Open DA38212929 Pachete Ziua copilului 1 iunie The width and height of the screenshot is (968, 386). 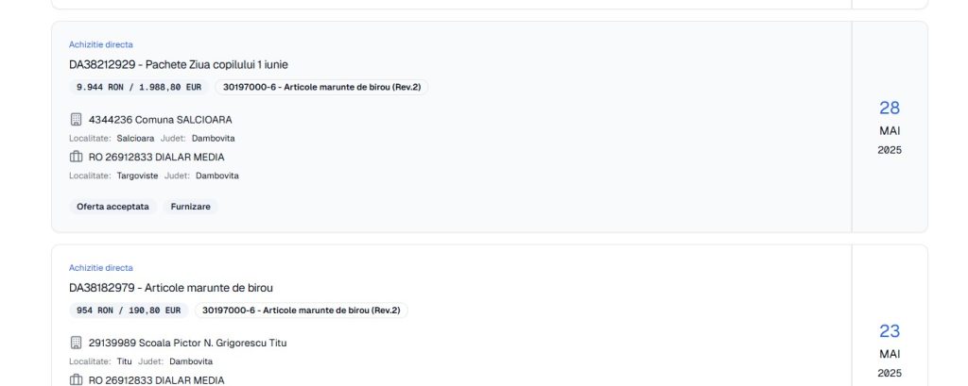179,64
